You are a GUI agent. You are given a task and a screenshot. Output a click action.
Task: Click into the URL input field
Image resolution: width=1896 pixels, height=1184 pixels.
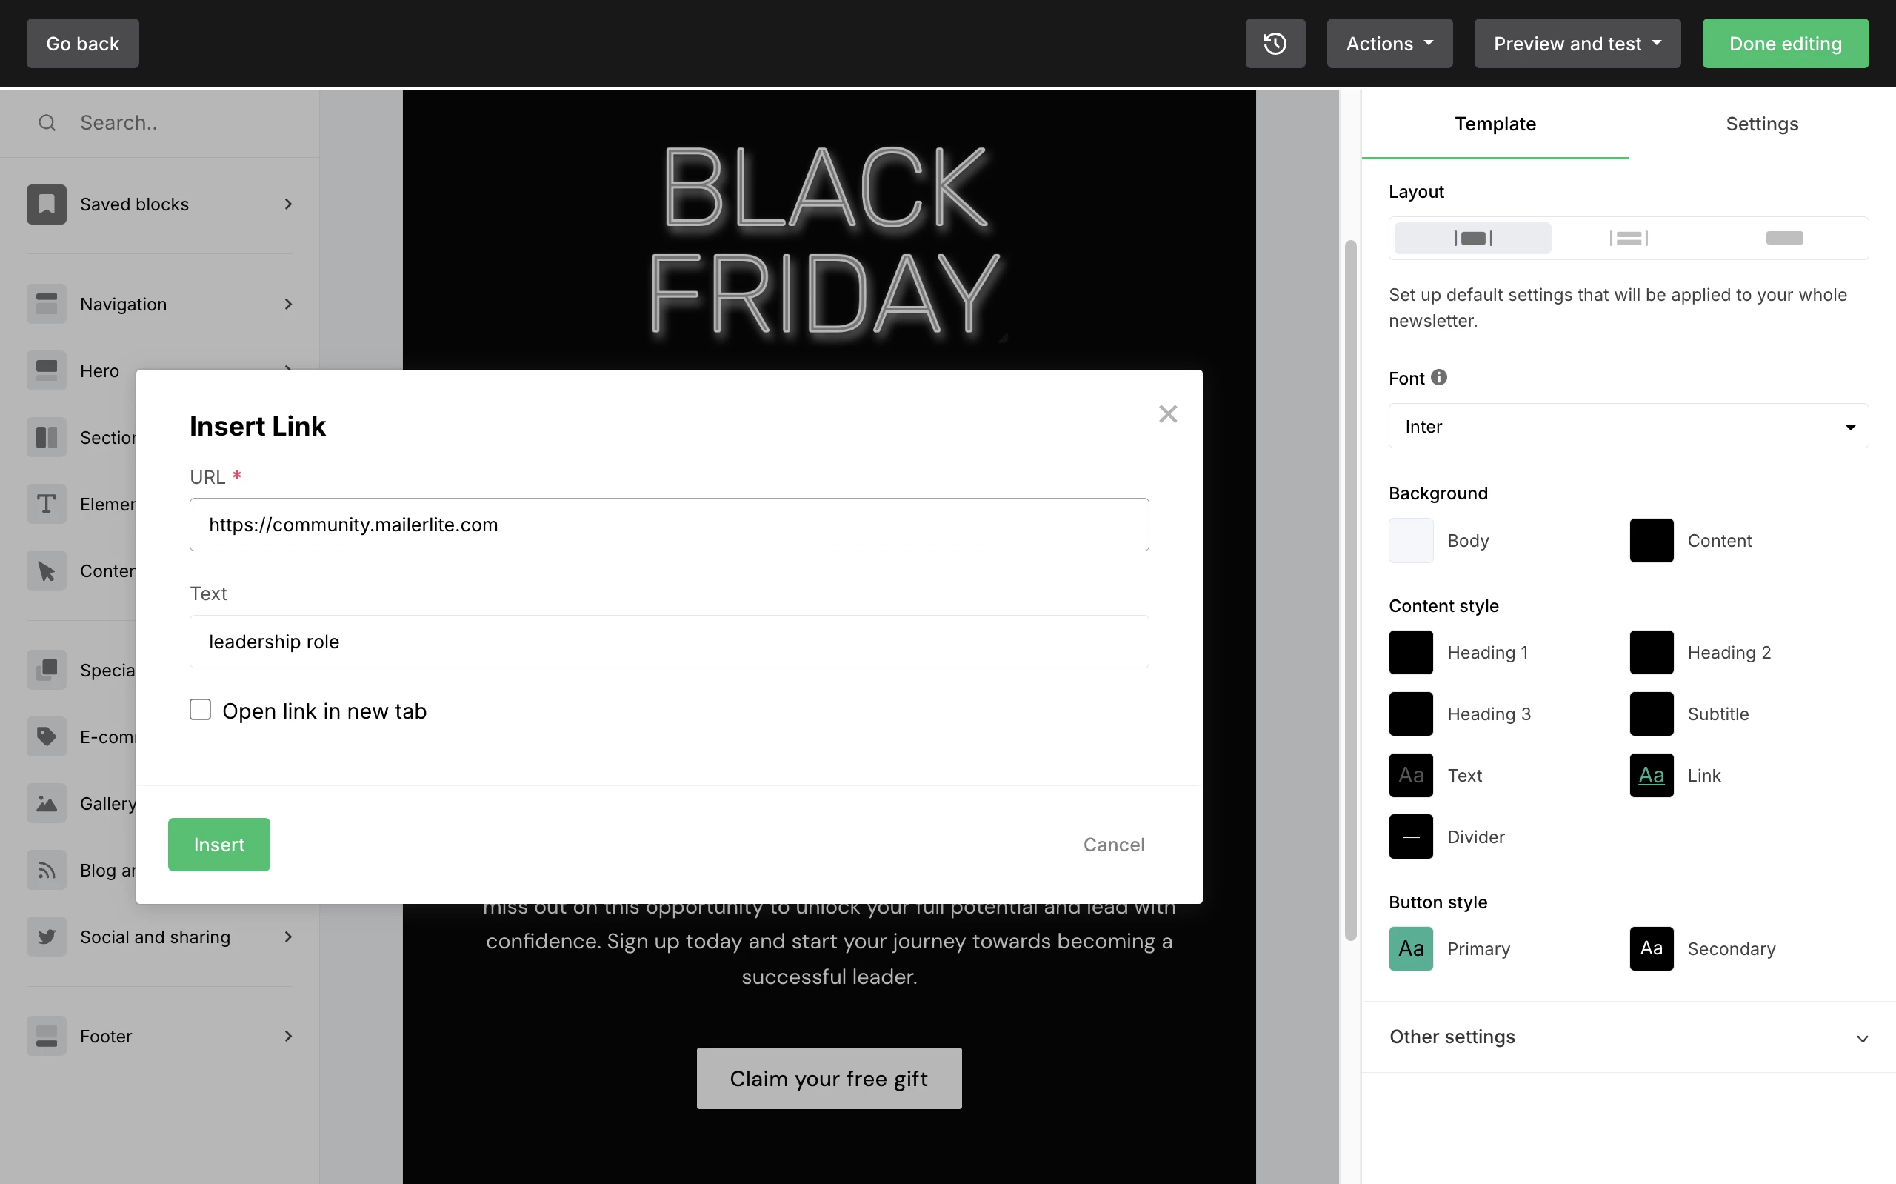tap(668, 525)
